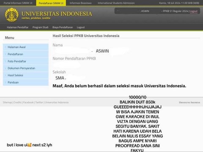Go to Halaman Awal in side menu
The image size is (203, 152).
coord(26,47)
